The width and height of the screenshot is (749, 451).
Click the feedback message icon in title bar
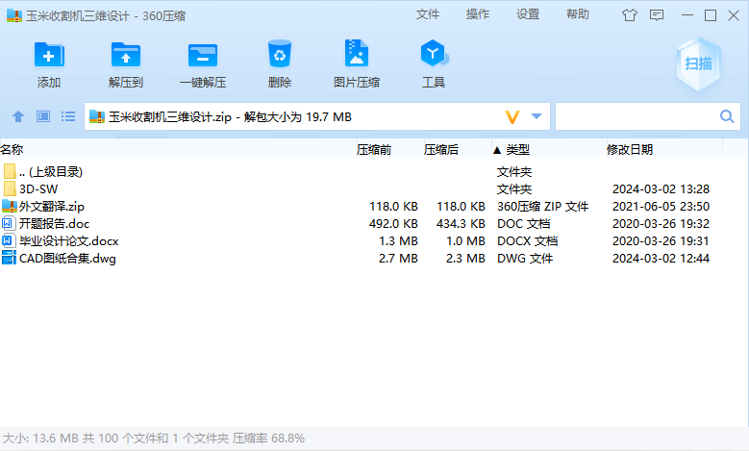657,15
